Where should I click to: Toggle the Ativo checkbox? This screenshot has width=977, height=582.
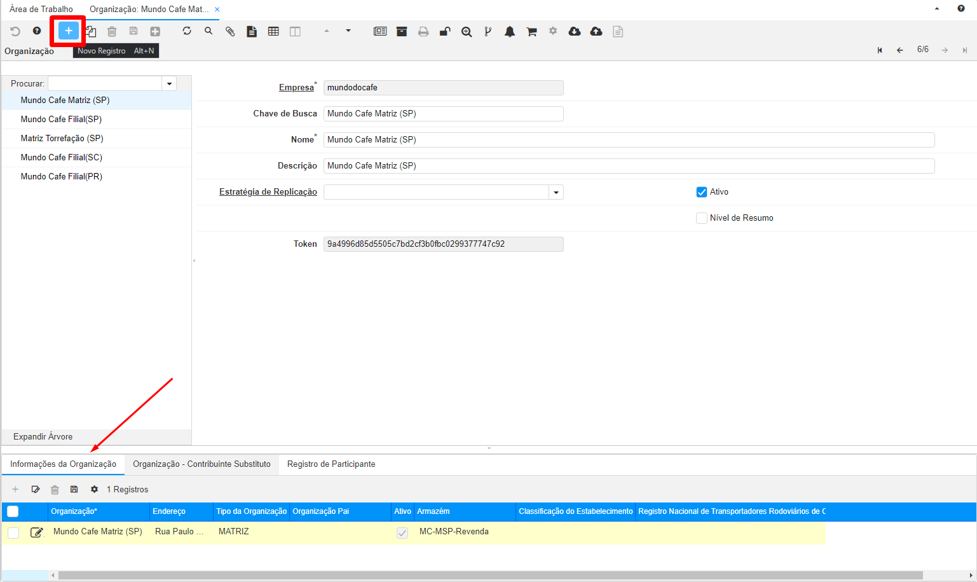click(702, 192)
